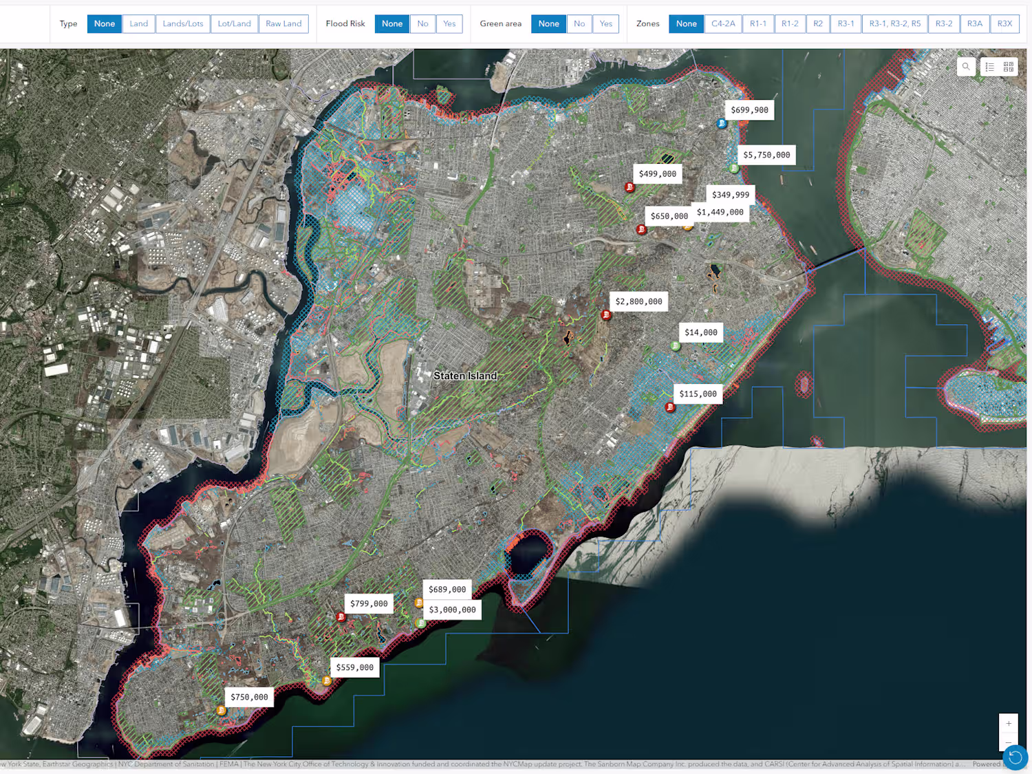Click the red marker at $2,800,000 listing

point(606,315)
